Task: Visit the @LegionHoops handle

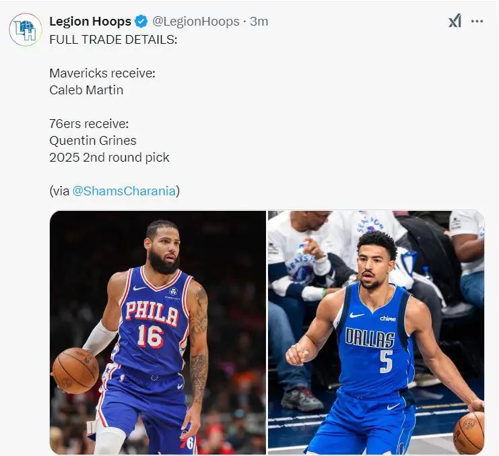Action: click(196, 22)
